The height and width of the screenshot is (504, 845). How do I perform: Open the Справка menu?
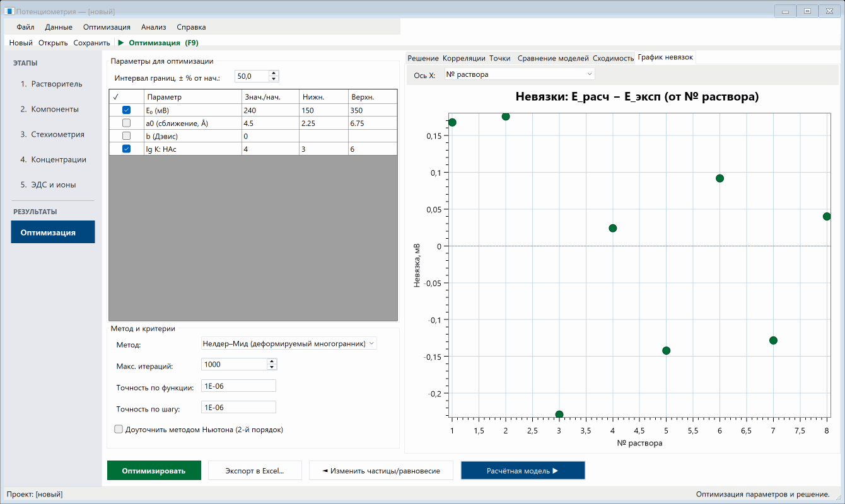(x=191, y=27)
